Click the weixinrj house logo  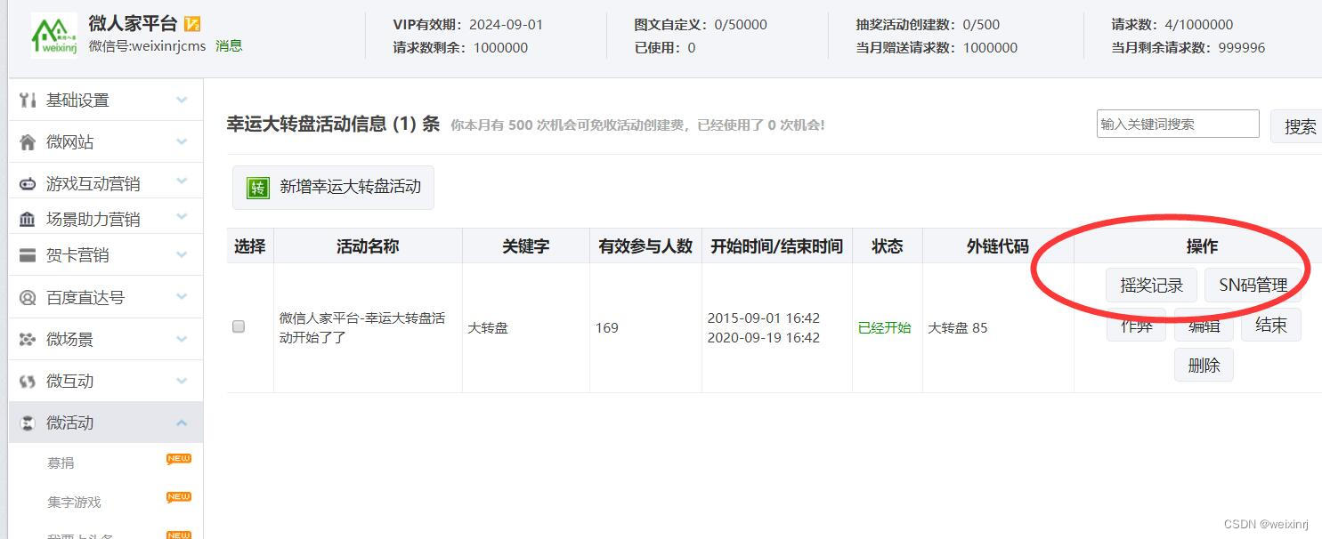pos(54,36)
